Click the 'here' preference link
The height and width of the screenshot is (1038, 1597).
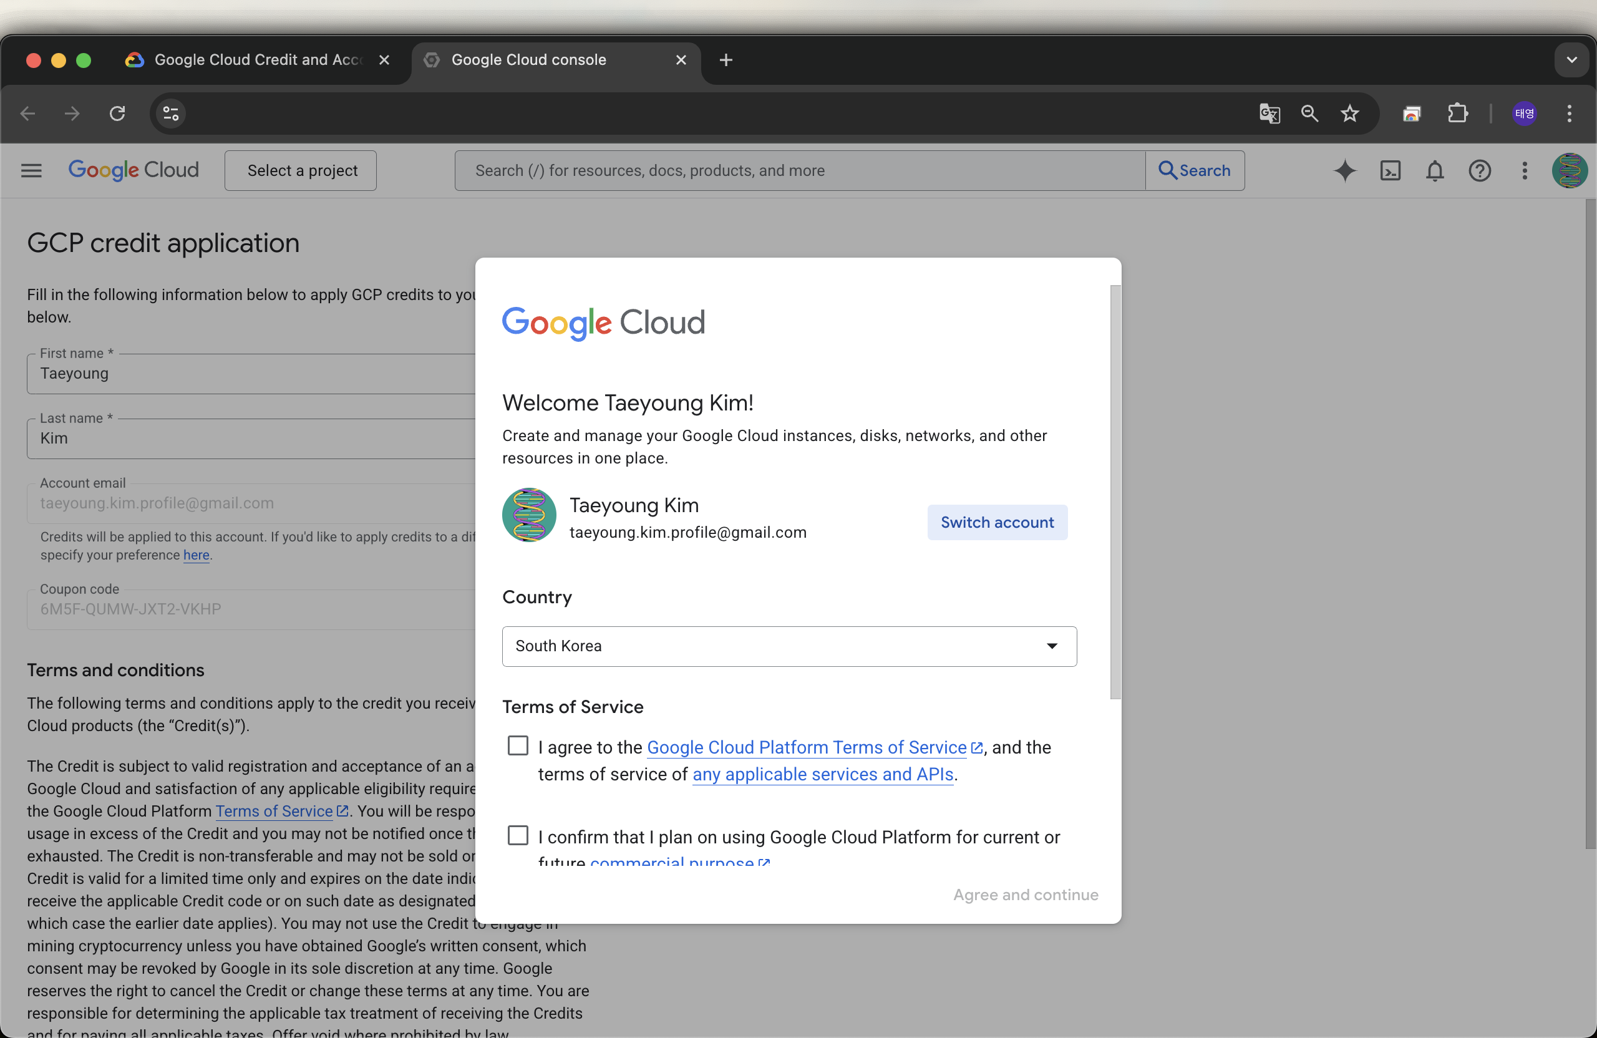(196, 555)
